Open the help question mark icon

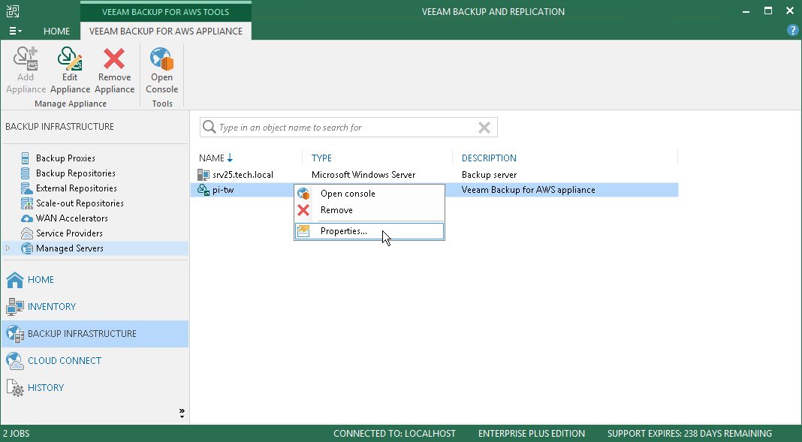click(792, 31)
